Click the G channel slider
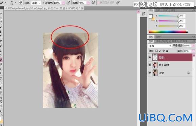Viewport: 196px width, 126px height. point(168,21)
